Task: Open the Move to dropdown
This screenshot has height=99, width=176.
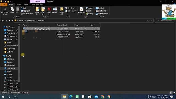Action: (37, 11)
